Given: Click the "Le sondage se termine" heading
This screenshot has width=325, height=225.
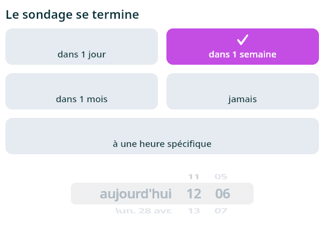Looking at the screenshot, I should tap(73, 15).
